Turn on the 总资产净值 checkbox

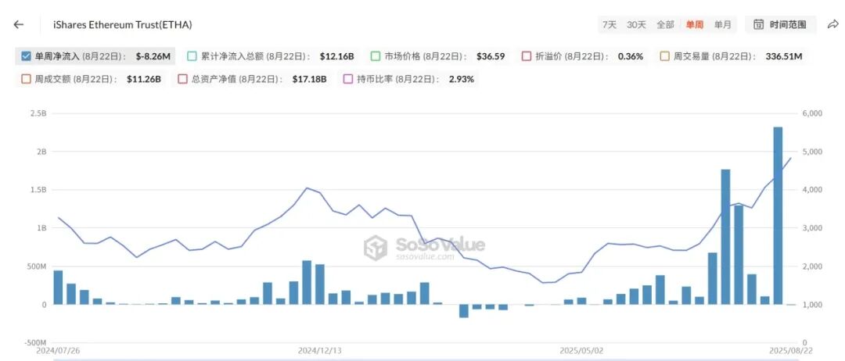pos(182,79)
